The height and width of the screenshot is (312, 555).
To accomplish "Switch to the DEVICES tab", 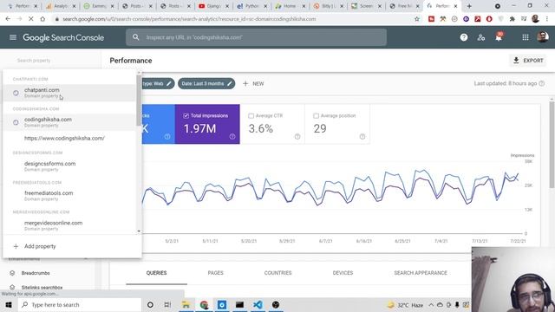I will 343,273.
